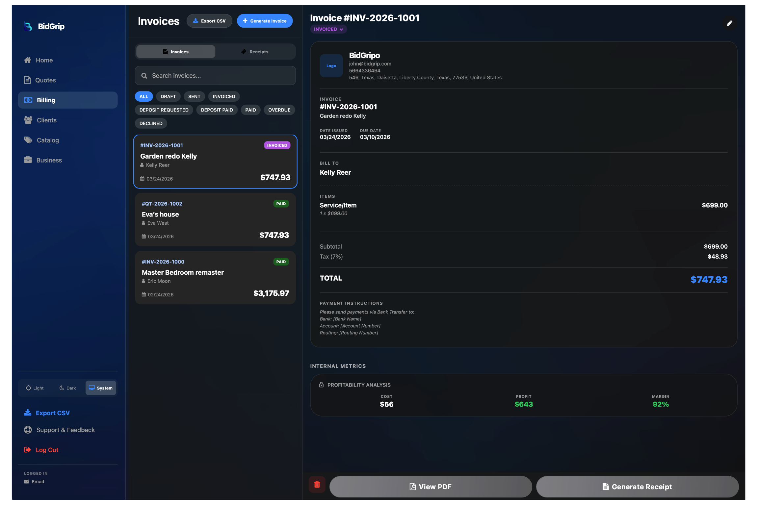The image size is (757, 505).
Task: Click the red trash delete icon
Action: (317, 484)
